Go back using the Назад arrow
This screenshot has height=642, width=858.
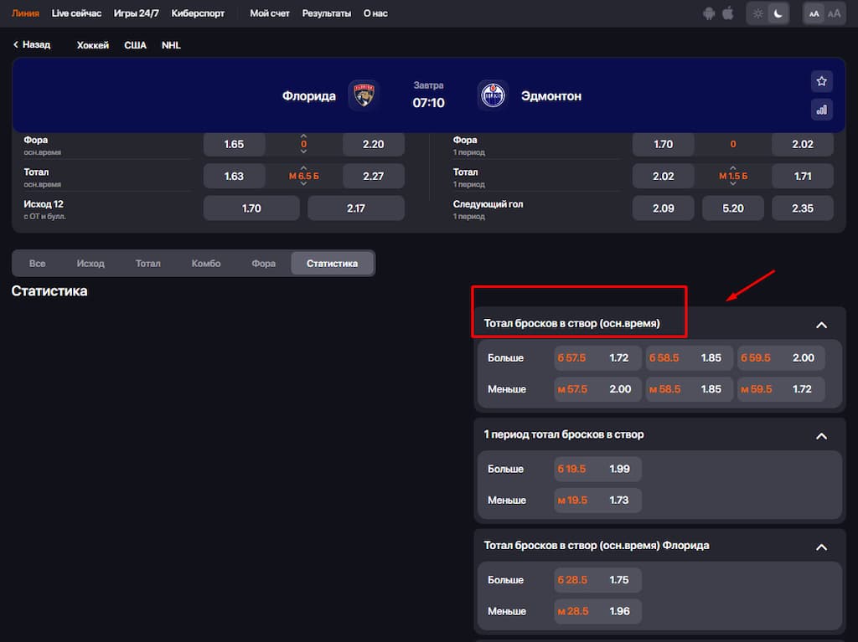32,45
